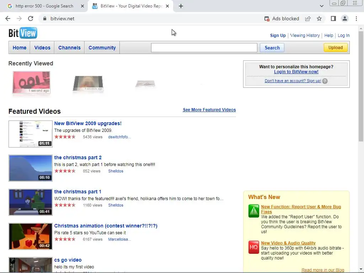Click the BitView logo
This screenshot has height=273, width=364.
(x=23, y=33)
